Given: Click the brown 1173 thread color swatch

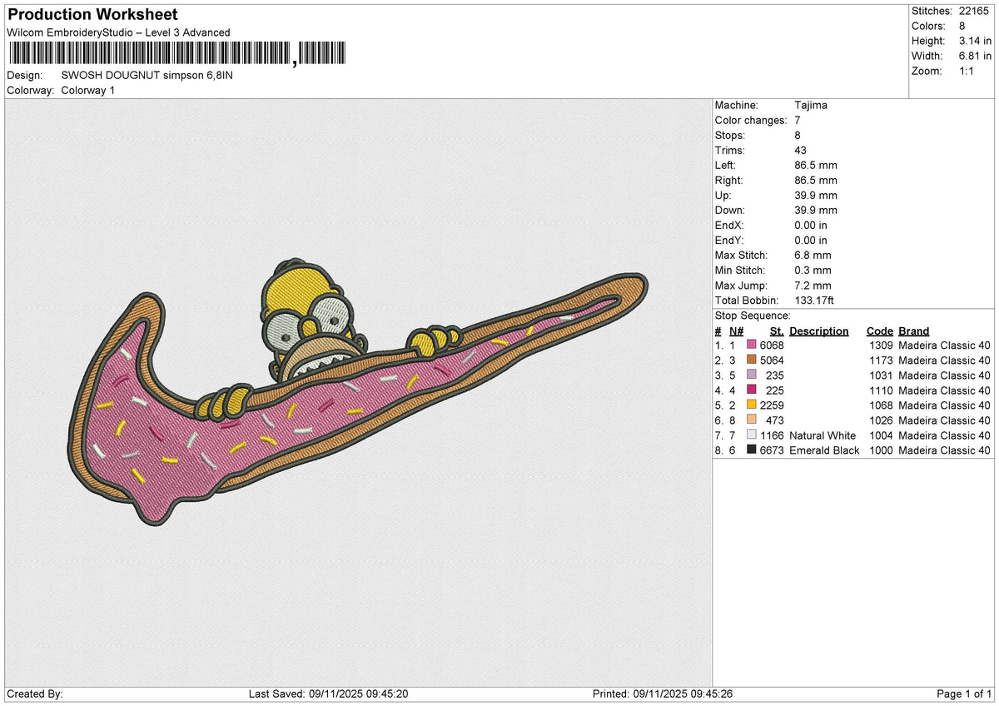Looking at the screenshot, I should 752,360.
